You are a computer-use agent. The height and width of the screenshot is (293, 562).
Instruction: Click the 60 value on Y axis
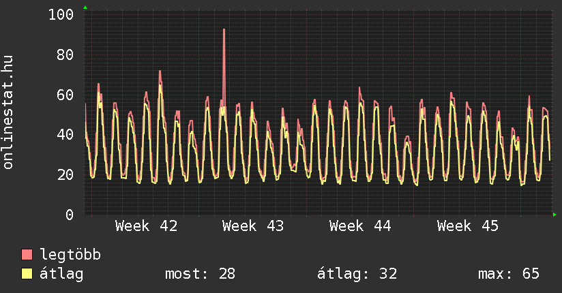65,95
